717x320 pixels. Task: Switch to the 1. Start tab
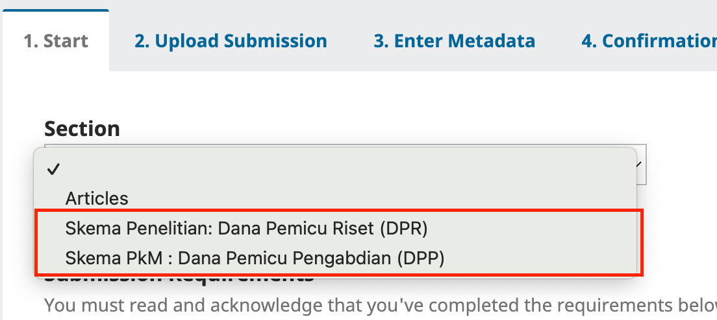(x=56, y=41)
